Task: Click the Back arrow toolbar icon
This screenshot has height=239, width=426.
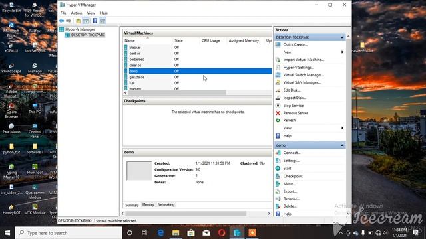Action: 62,21
